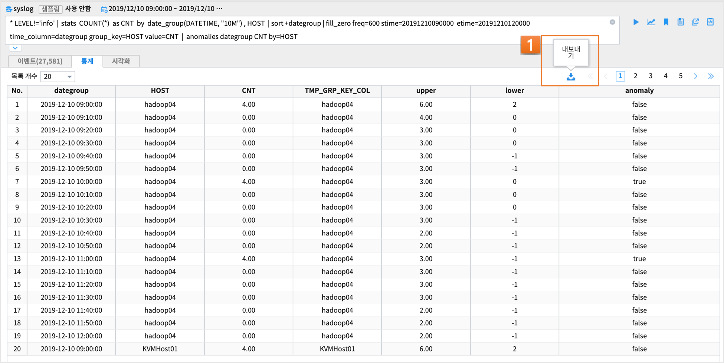Click the anomaly column header
This screenshot has height=363, width=724.
(639, 90)
